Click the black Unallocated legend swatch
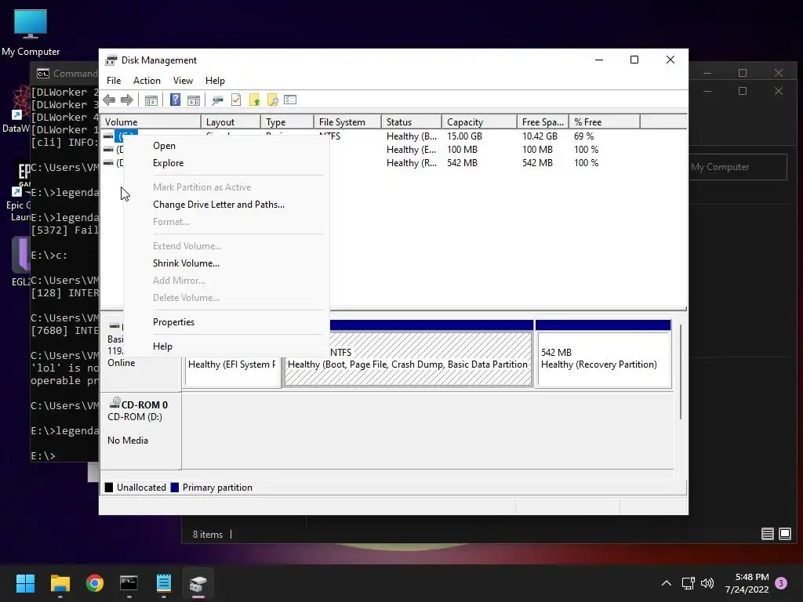 109,488
